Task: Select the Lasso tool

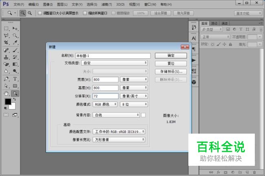Action: tap(6, 35)
